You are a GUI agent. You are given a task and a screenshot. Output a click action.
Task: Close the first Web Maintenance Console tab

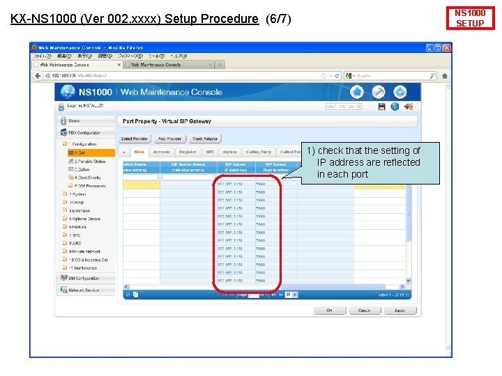[119, 65]
